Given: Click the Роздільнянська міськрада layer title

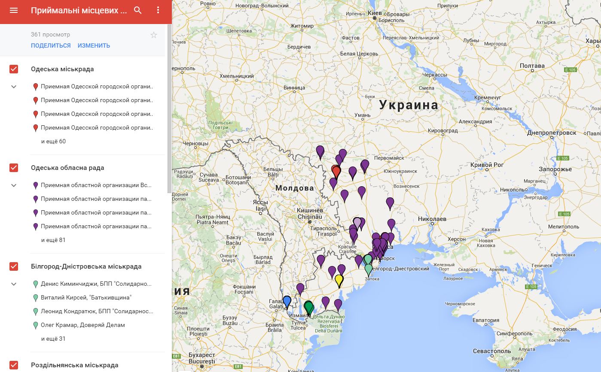Looking at the screenshot, I should click(74, 365).
